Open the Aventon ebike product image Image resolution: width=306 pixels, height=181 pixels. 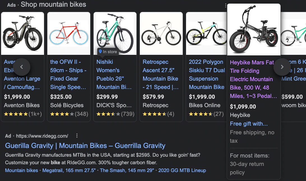click(x=23, y=34)
